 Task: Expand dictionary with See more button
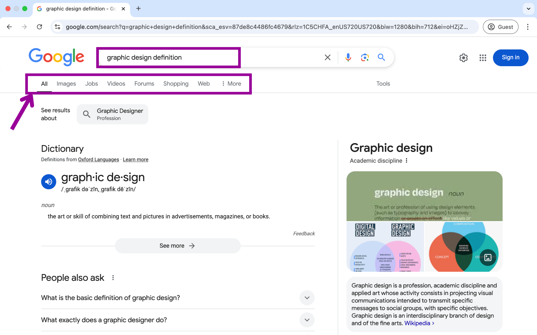point(178,246)
